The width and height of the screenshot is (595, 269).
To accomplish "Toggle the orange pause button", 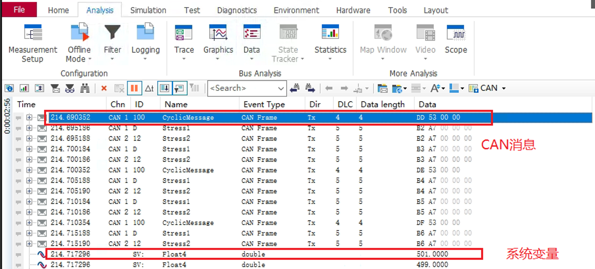I will tap(134, 88).
